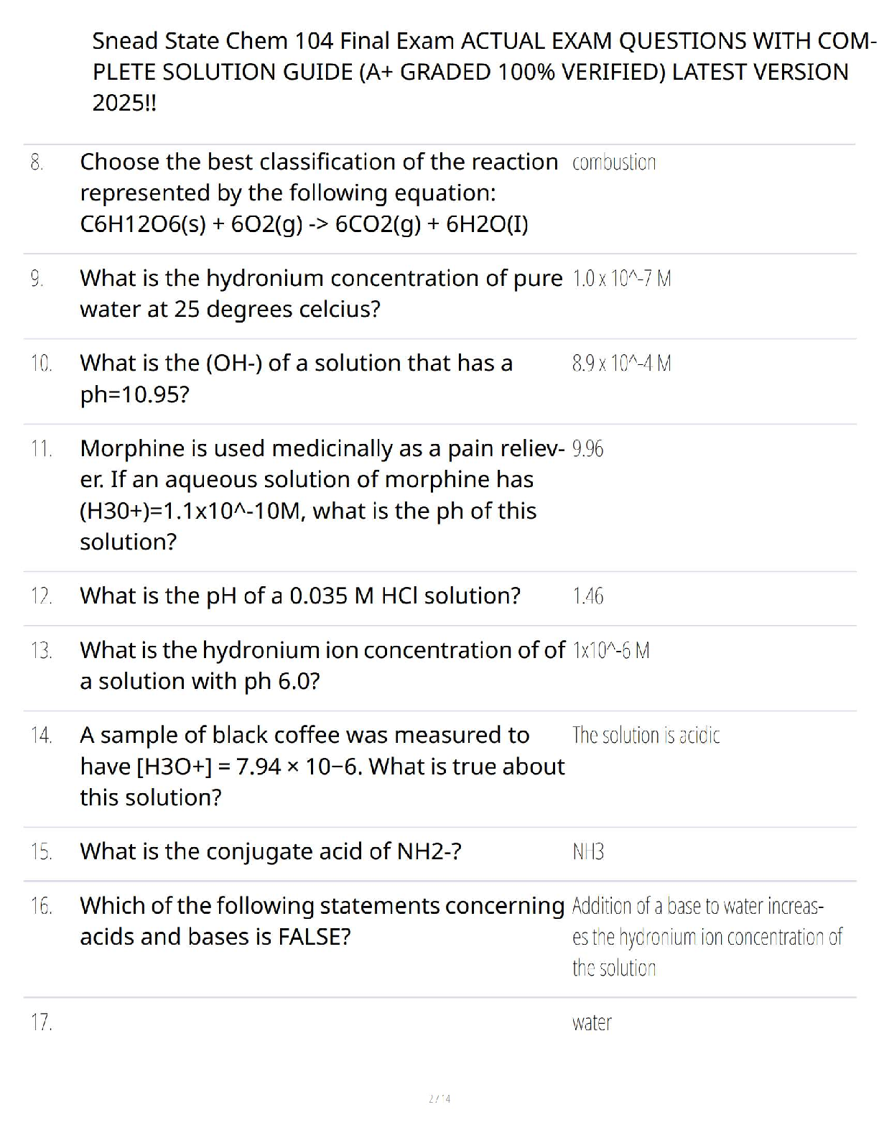
Task: Click the answer '1.46'
Action: [588, 596]
